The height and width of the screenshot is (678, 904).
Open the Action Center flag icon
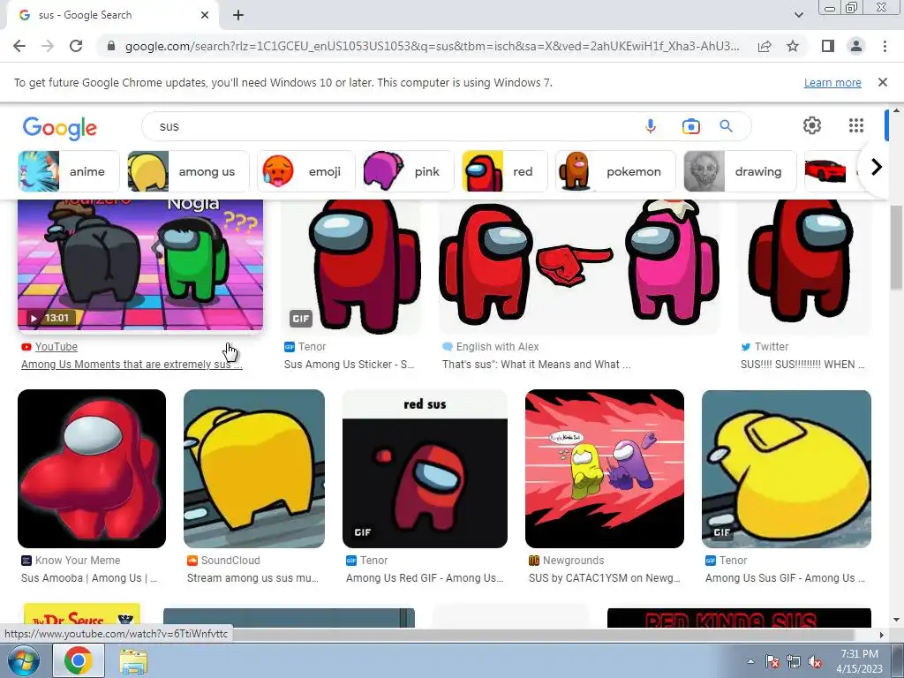click(x=772, y=661)
